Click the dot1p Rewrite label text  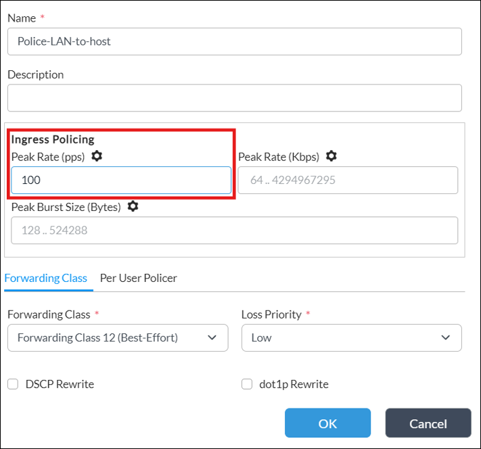[x=294, y=384]
